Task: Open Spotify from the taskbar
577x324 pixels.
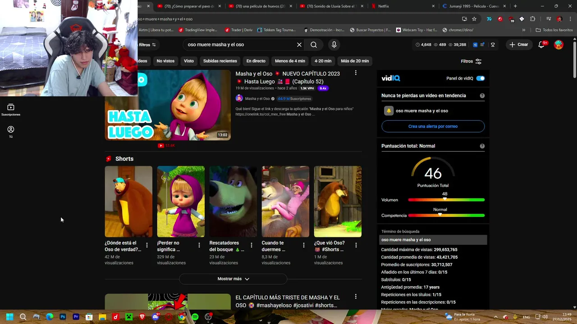Action: (x=195, y=317)
